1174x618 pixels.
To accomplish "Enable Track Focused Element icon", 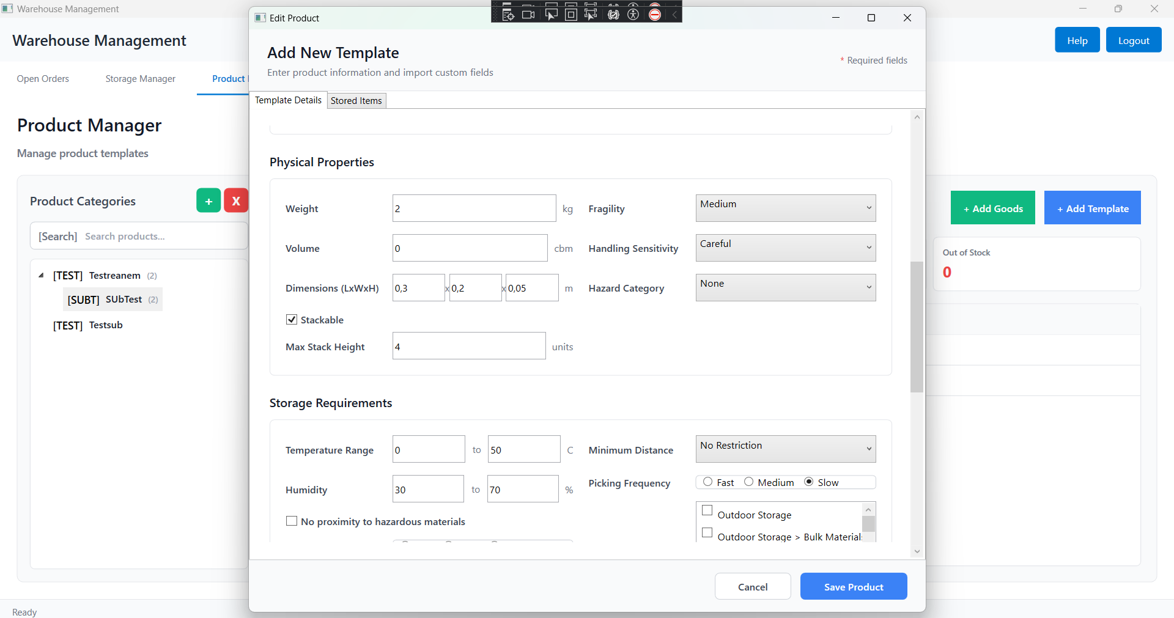I will click(x=591, y=14).
